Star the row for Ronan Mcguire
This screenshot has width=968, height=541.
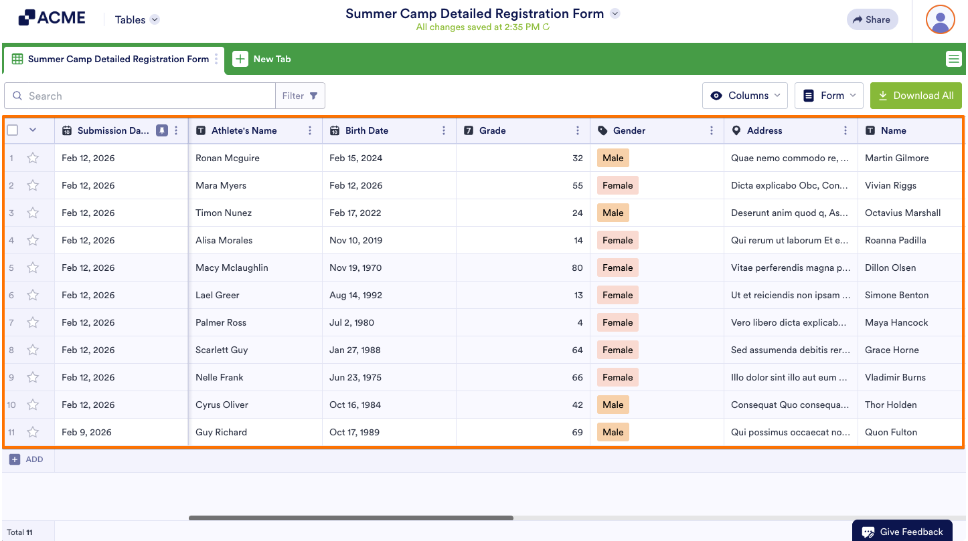(32, 158)
